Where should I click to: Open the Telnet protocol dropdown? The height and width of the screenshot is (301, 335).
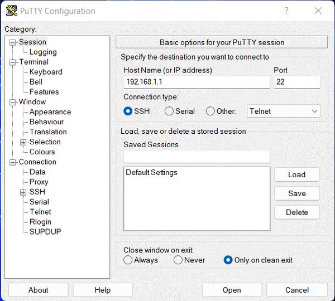[x=284, y=111]
